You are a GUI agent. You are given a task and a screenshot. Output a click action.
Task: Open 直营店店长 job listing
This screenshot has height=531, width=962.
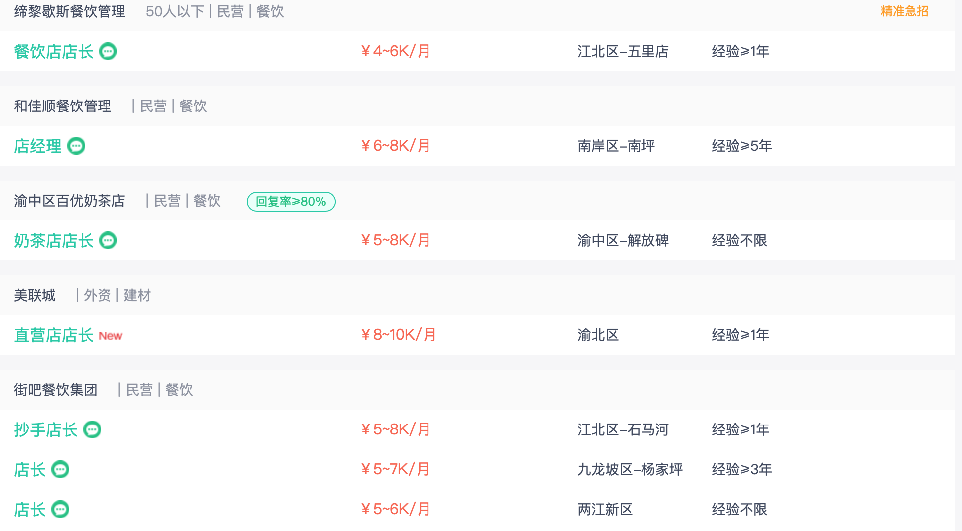click(54, 335)
